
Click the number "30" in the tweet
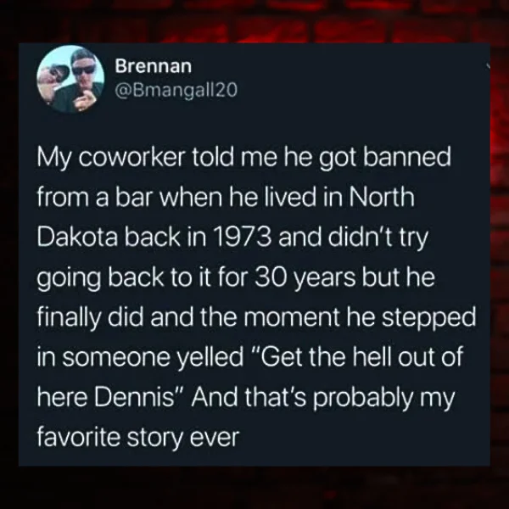271,277
